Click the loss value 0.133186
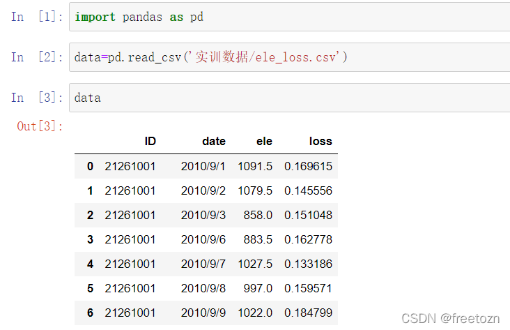 pyautogui.click(x=309, y=264)
